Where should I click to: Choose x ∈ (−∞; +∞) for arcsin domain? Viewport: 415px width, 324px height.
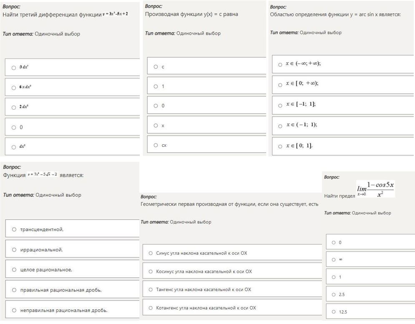(280, 65)
